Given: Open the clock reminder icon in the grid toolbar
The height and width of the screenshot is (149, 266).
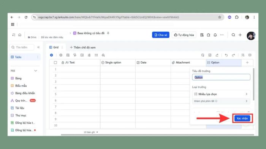Looking at the screenshot, I should (x=203, y=55).
